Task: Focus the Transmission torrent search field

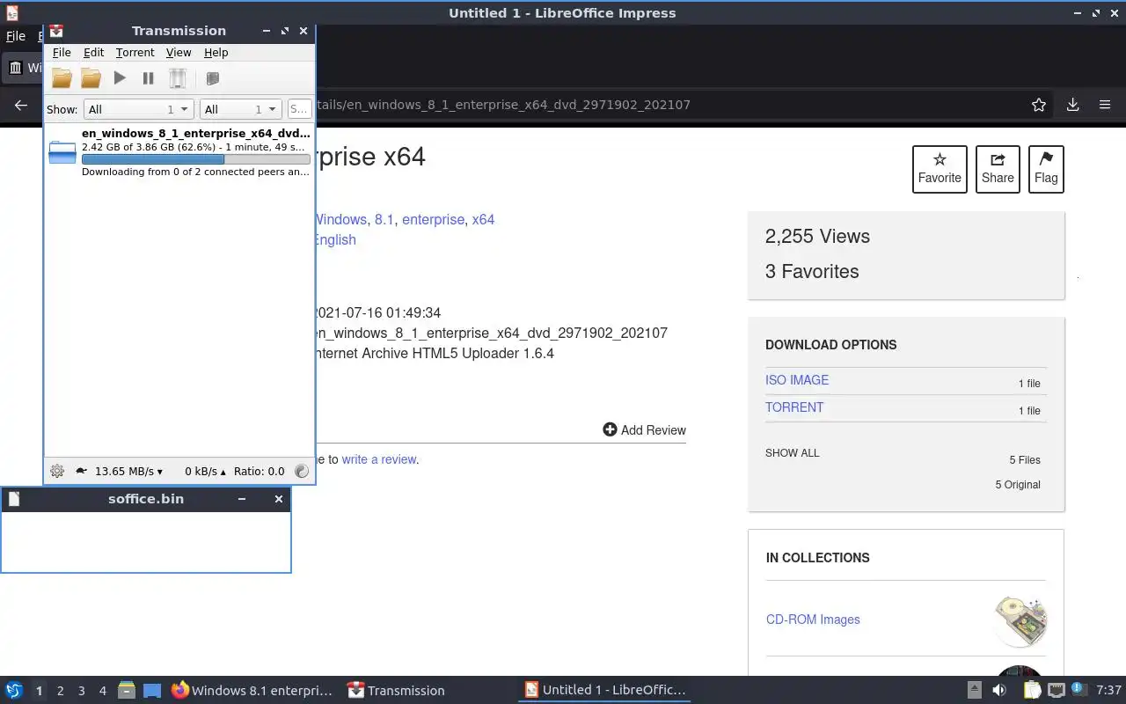Action: pyautogui.click(x=299, y=109)
